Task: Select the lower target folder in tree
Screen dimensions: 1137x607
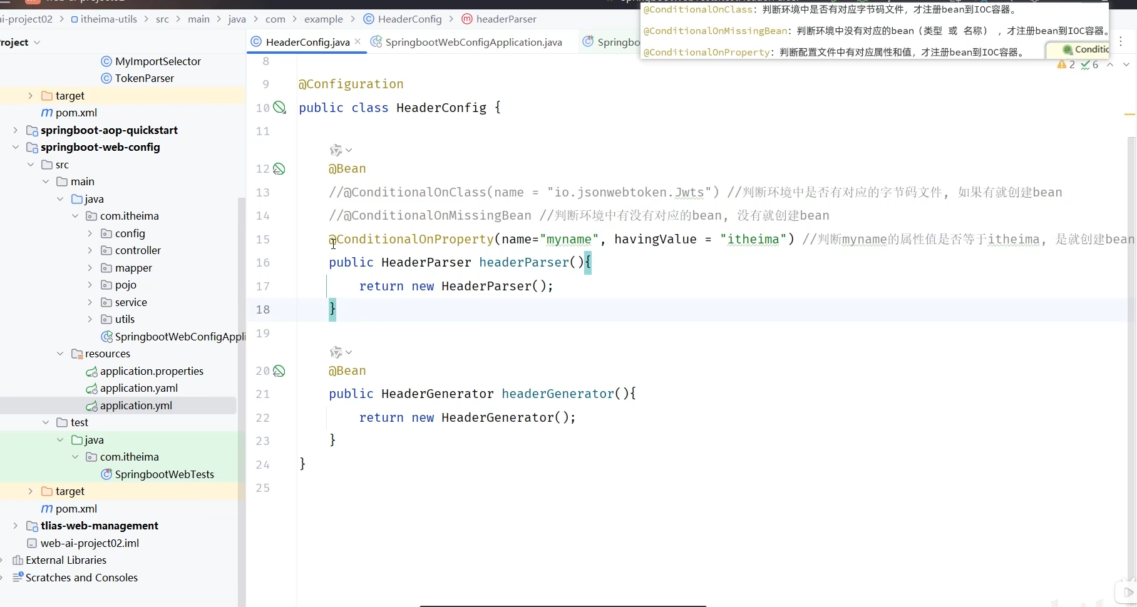Action: pos(70,491)
